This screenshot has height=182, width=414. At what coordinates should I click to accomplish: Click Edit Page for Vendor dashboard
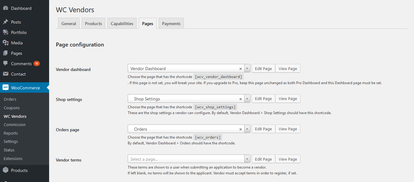click(x=263, y=69)
